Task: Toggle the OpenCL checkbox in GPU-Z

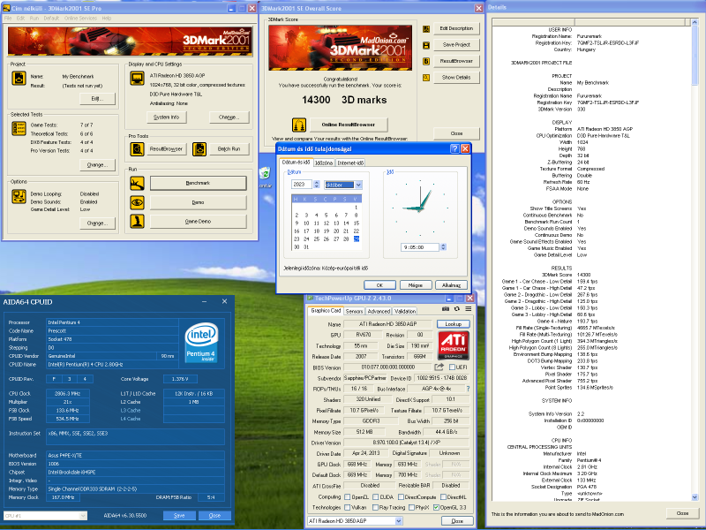Action: click(347, 497)
